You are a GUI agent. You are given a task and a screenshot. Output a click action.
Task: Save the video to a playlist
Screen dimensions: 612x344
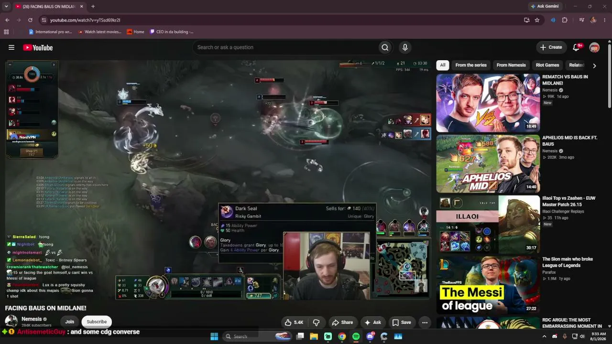pos(402,322)
